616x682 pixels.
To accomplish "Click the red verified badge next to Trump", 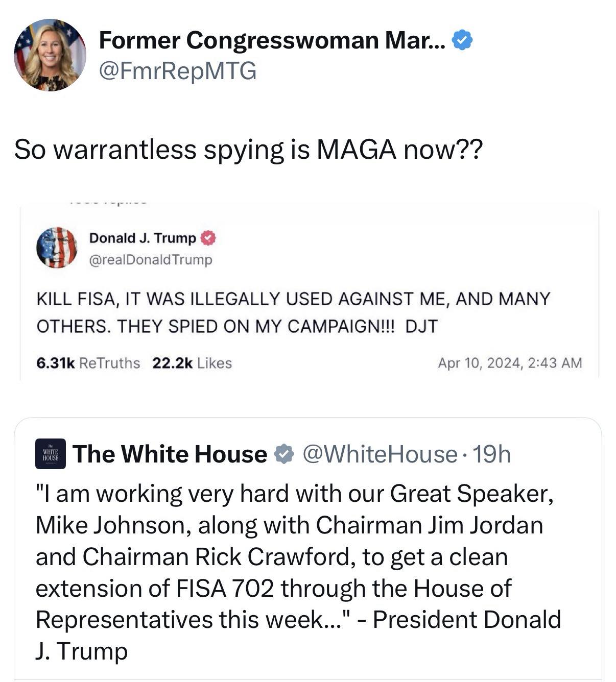I will 209,238.
